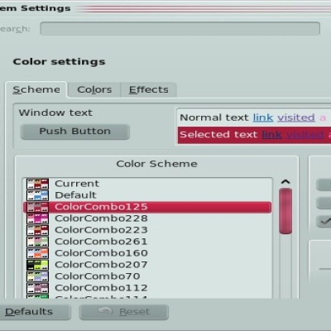Click the selected text 'visited' link preview
Viewport: 331px width, 331px height.
click(x=305, y=135)
